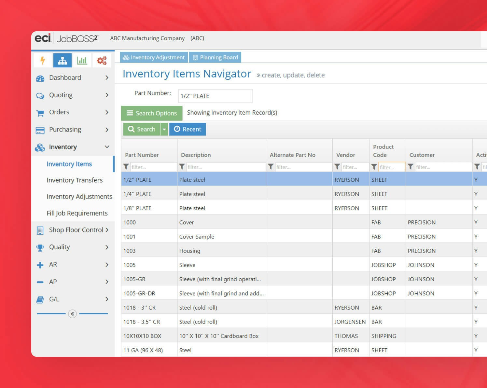
Task: Click the green Search Options button
Action: tap(152, 113)
